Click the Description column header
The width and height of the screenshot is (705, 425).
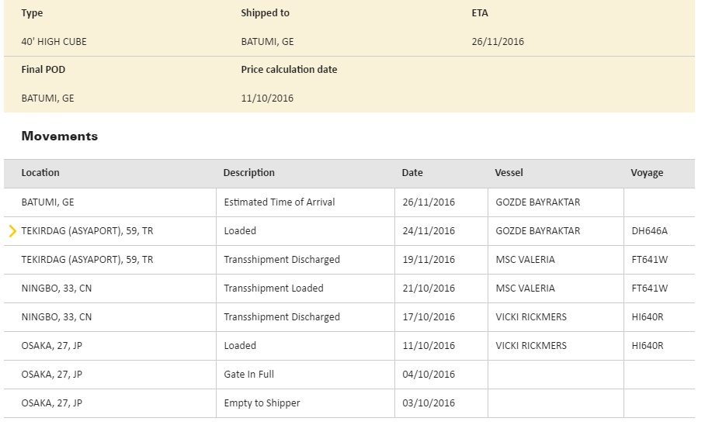(248, 173)
